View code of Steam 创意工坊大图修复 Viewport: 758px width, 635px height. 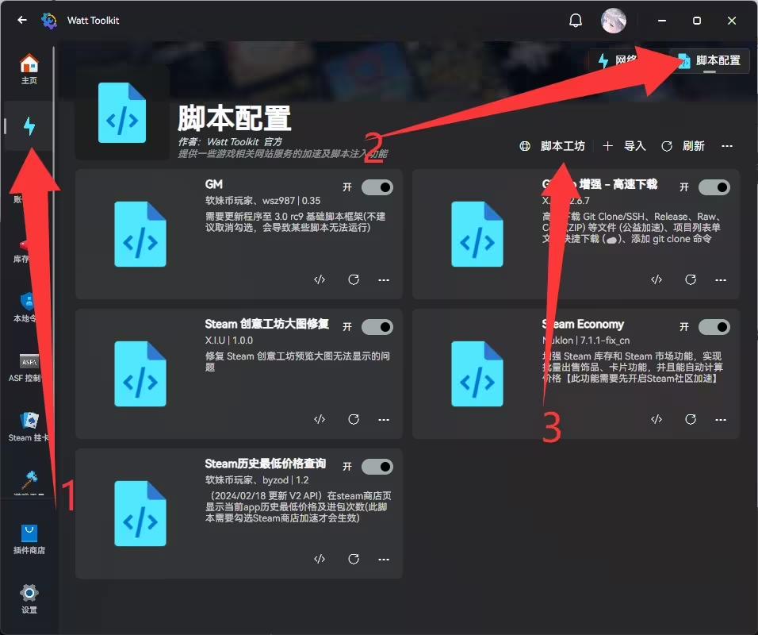(320, 420)
